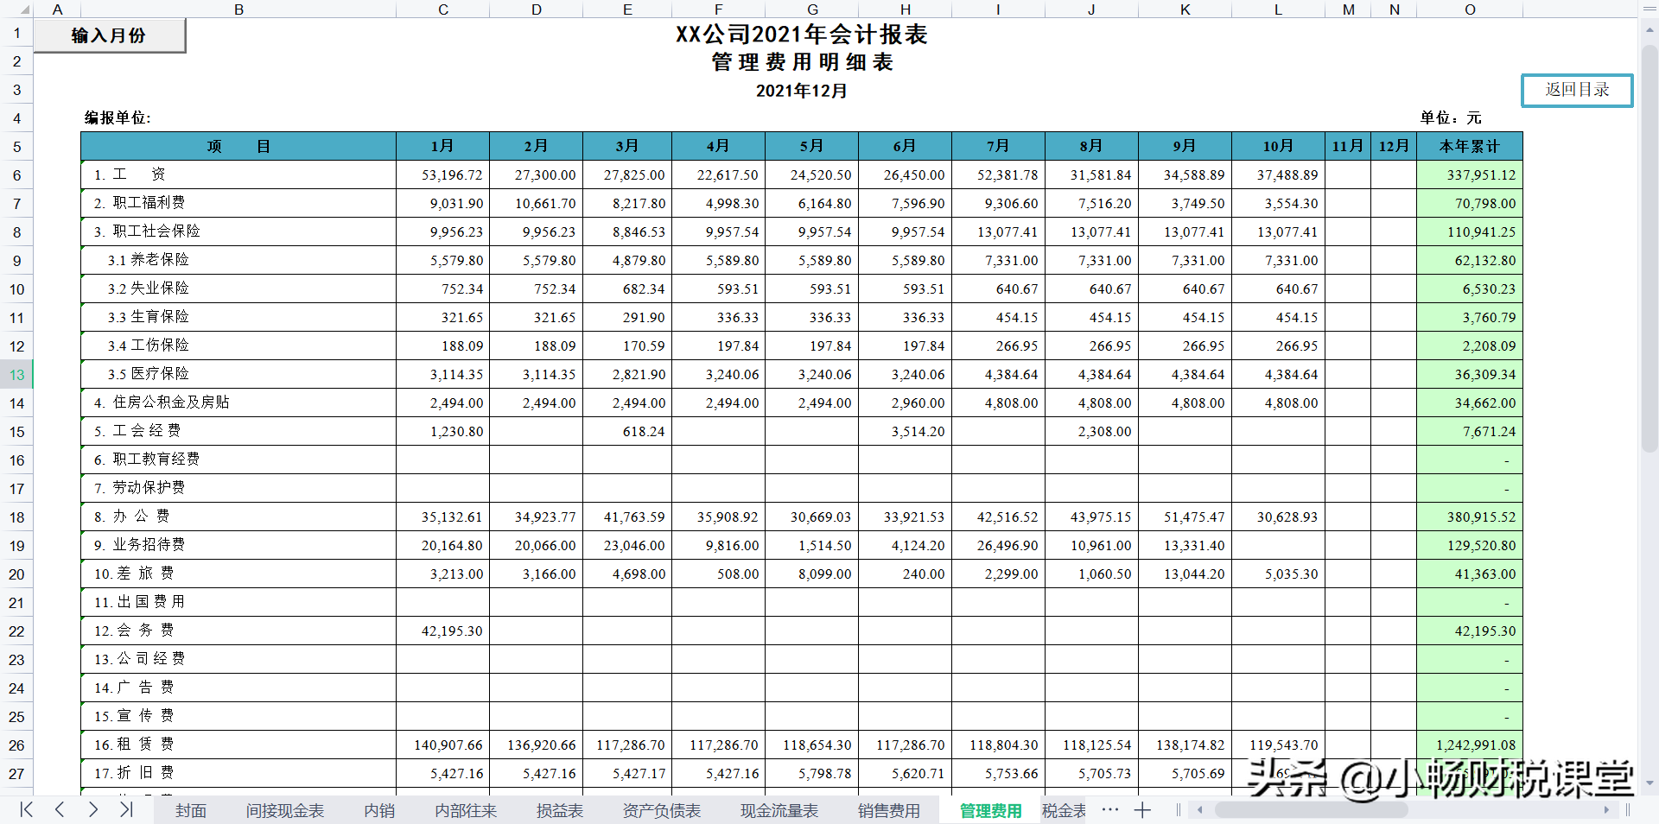The image size is (1659, 824).
Task: Select column O by clicking its header
Action: coord(1469,10)
